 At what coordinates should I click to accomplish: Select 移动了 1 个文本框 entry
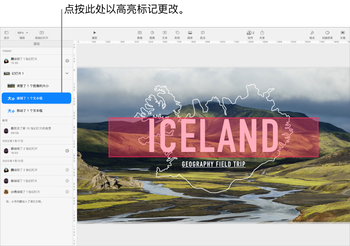tap(36, 111)
